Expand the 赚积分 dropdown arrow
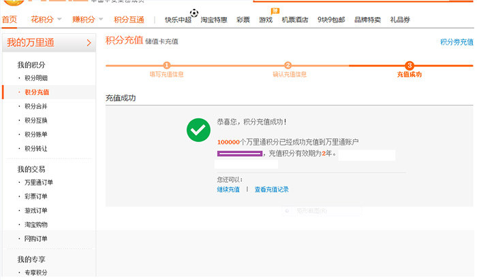Screen dimensions: 477x280 point(101,19)
